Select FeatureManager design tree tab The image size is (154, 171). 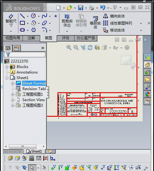pos(8,48)
